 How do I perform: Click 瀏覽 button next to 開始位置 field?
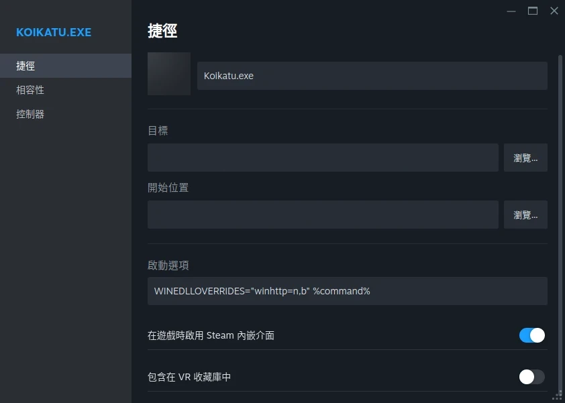525,215
